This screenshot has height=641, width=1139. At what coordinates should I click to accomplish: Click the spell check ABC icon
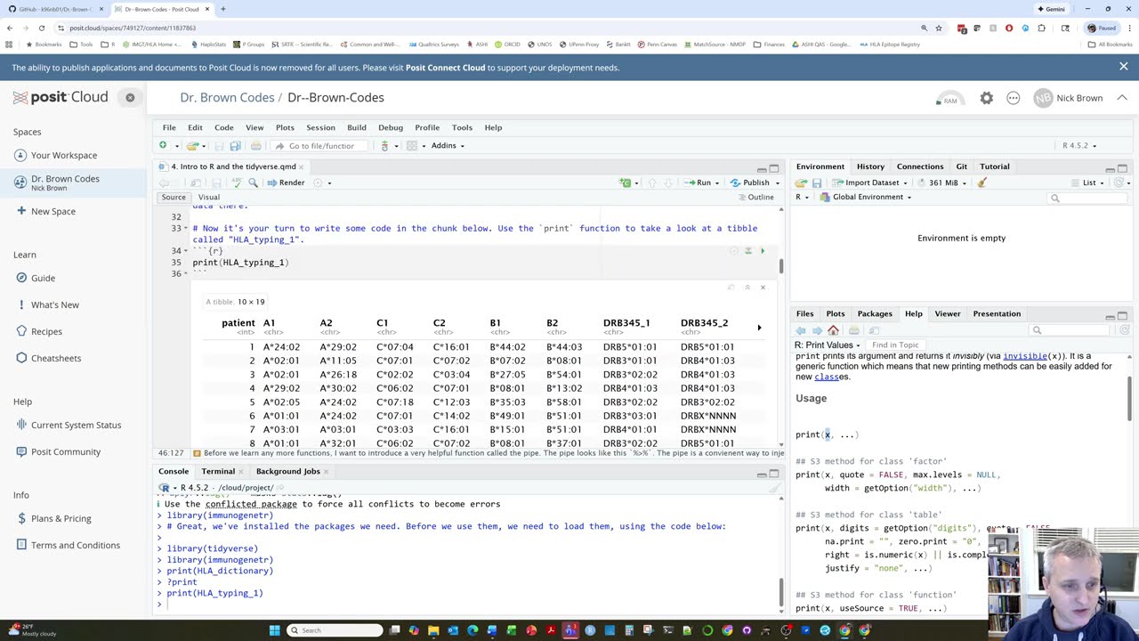coord(237,183)
